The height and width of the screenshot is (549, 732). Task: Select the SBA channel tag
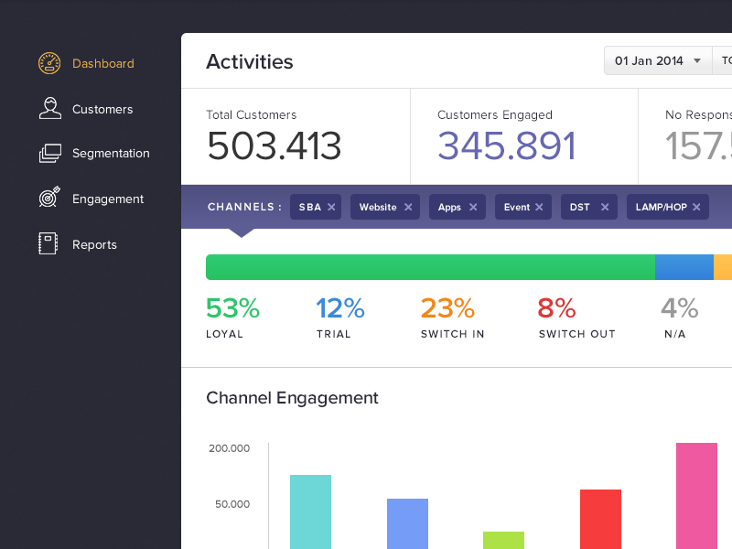[316, 207]
